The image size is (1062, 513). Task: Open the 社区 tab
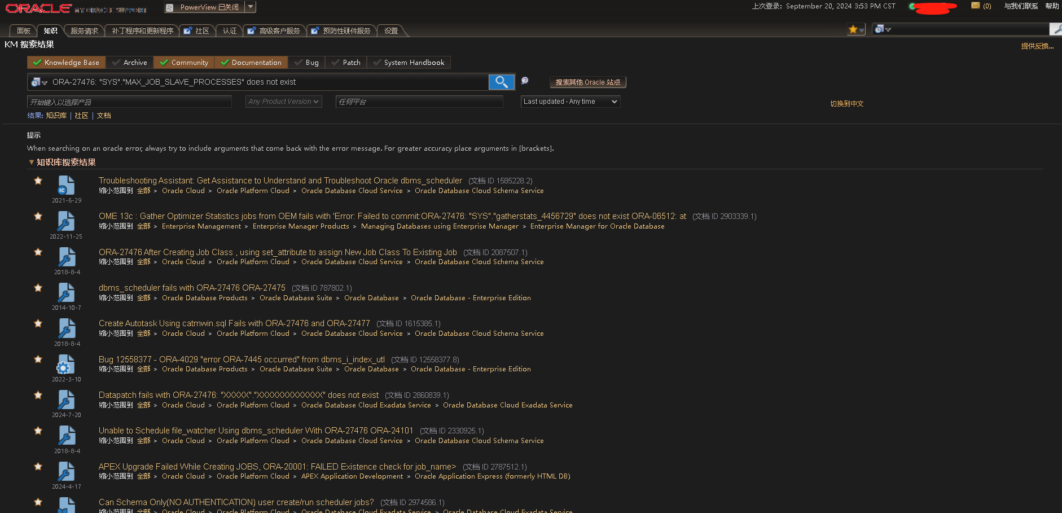(197, 31)
